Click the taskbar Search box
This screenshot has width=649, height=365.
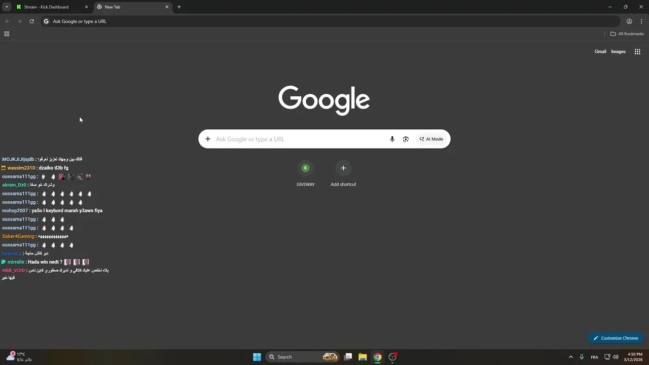[x=303, y=357]
